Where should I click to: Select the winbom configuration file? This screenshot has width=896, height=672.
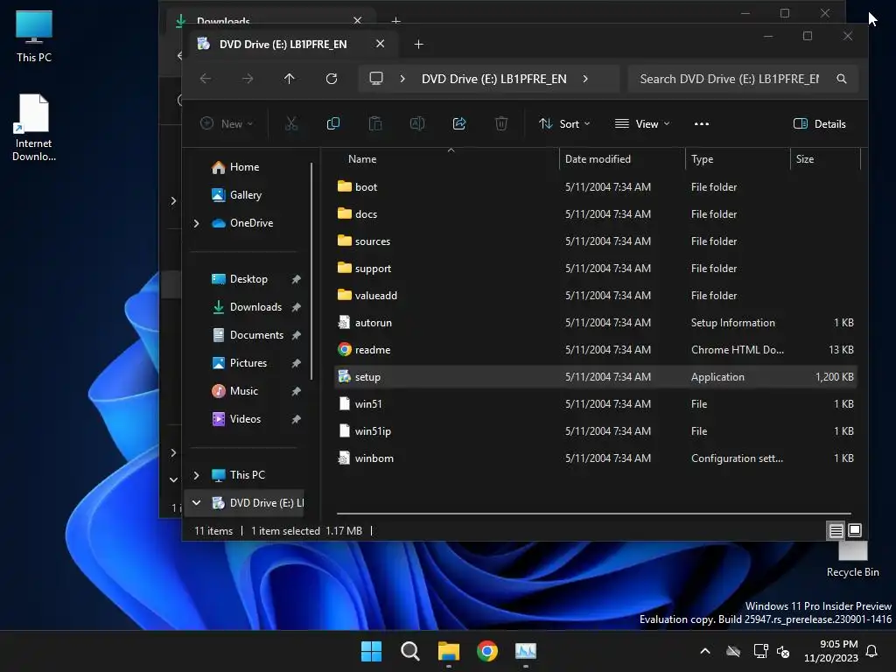[595, 458]
